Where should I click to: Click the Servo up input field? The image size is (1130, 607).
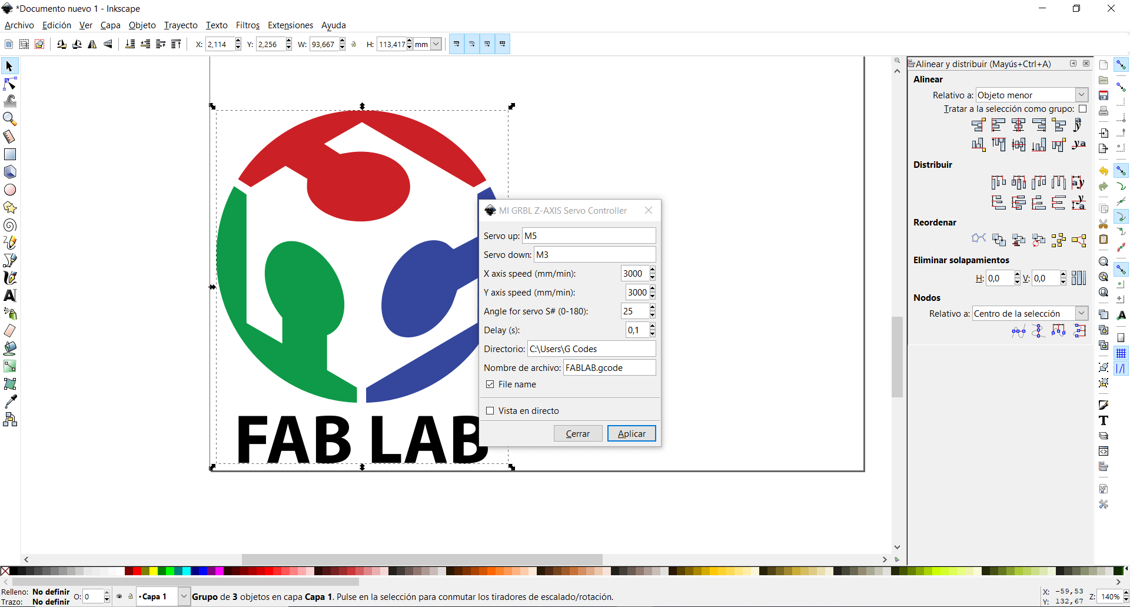pos(589,235)
